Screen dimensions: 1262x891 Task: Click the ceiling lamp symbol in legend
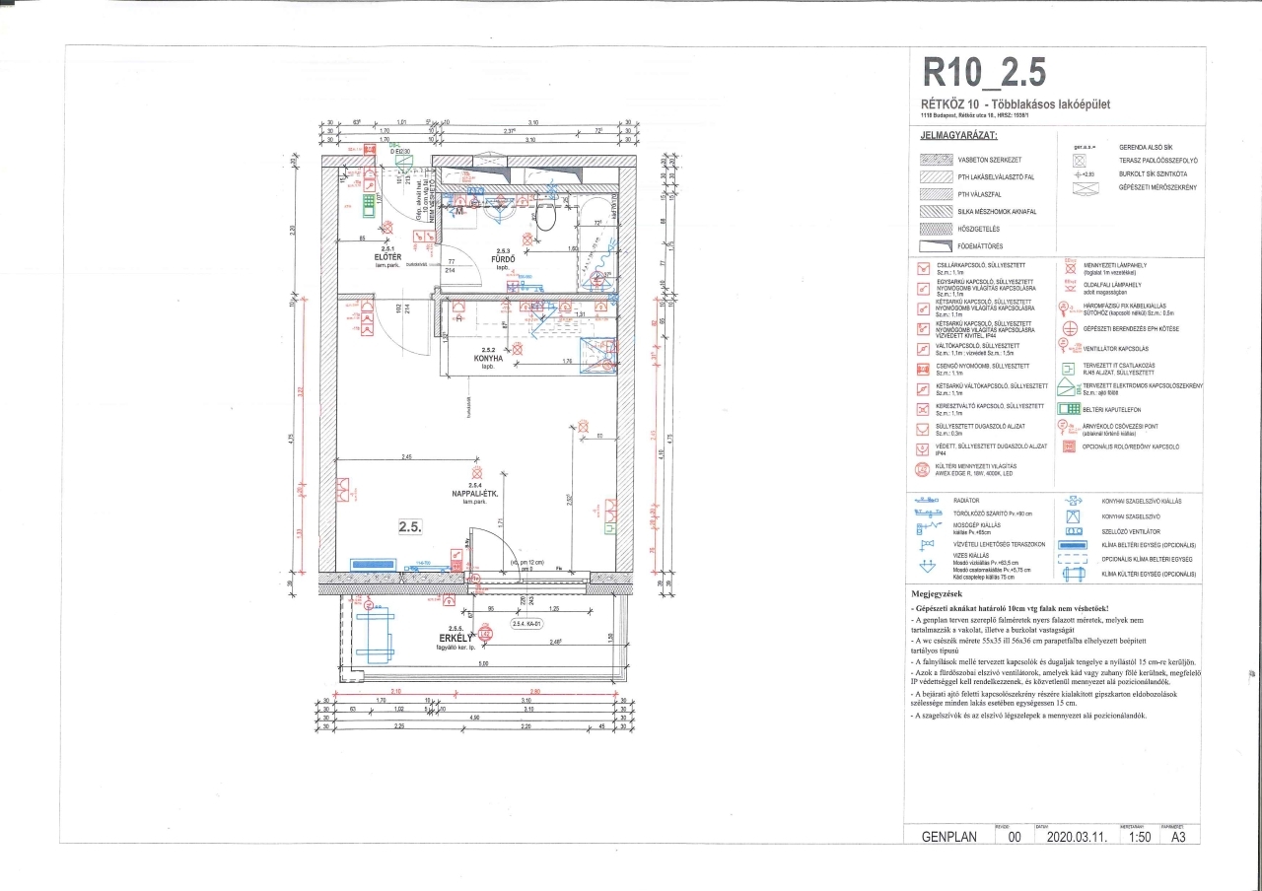(1069, 266)
